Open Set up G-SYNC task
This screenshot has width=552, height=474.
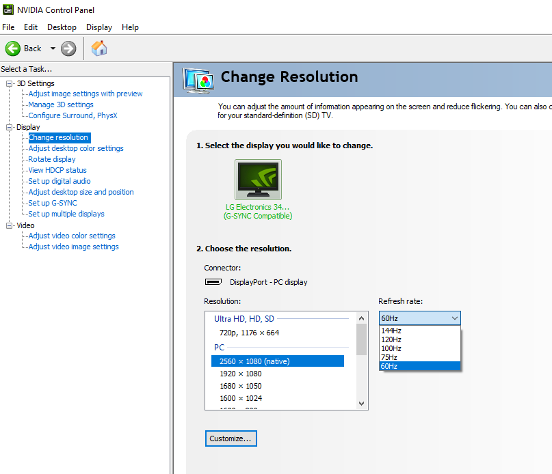(53, 203)
